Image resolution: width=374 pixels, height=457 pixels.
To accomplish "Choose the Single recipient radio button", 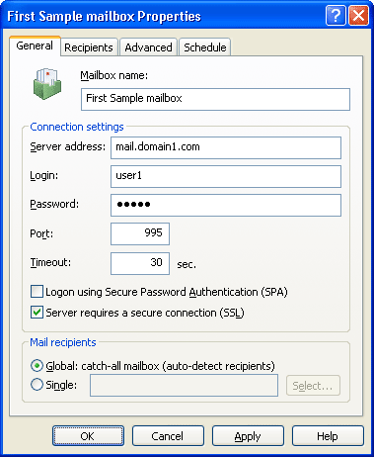I will click(x=37, y=385).
